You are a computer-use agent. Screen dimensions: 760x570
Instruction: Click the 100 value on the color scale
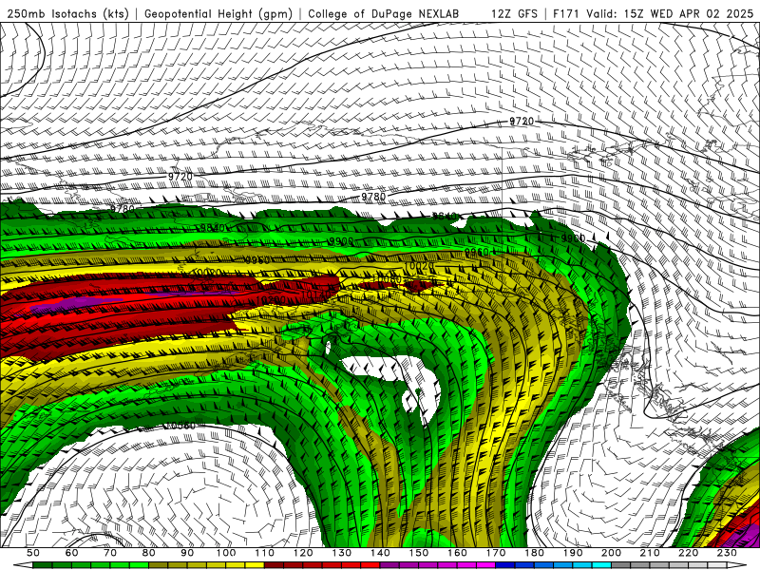tap(226, 553)
